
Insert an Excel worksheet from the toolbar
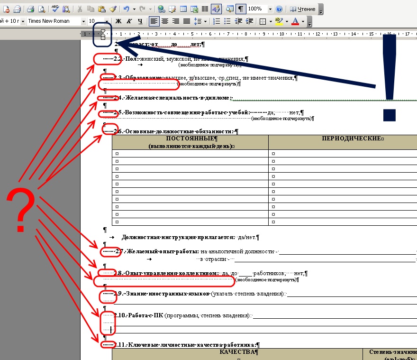coord(194,9)
